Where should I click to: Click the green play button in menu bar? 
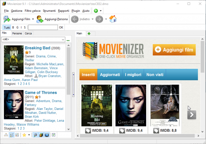96,11
